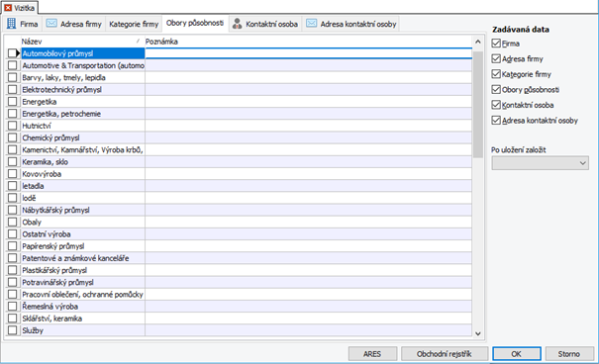Screen dimensions: 599x364
Task: Click the ARES button
Action: click(372, 354)
